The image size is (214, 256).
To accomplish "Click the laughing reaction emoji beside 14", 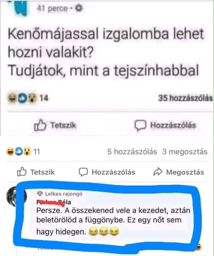I will tap(12, 98).
